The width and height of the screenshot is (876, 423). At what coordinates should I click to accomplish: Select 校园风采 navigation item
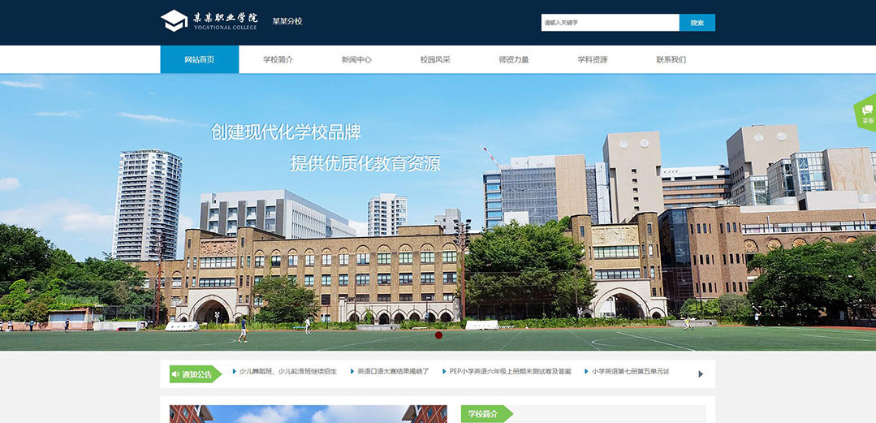pyautogui.click(x=435, y=59)
